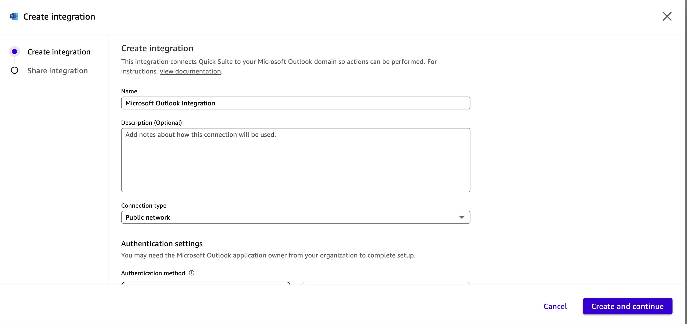
Task: Select the Share integration step
Action: pyautogui.click(x=14, y=71)
